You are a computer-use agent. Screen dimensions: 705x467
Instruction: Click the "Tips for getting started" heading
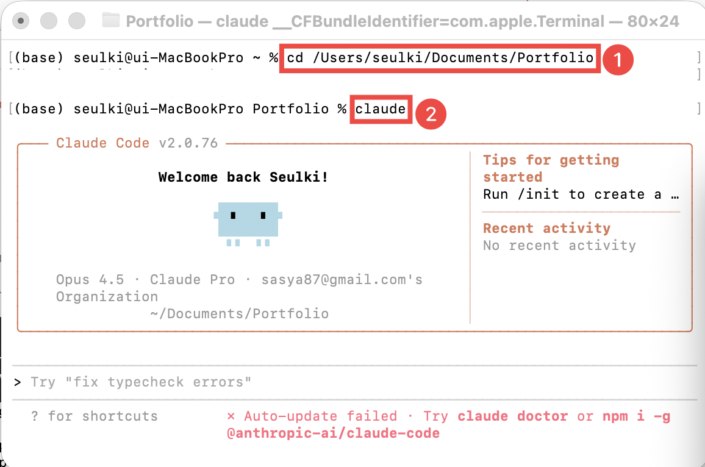coord(550,168)
